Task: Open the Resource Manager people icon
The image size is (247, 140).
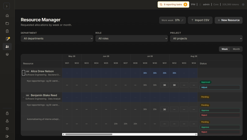Action: pyautogui.click(x=7, y=47)
